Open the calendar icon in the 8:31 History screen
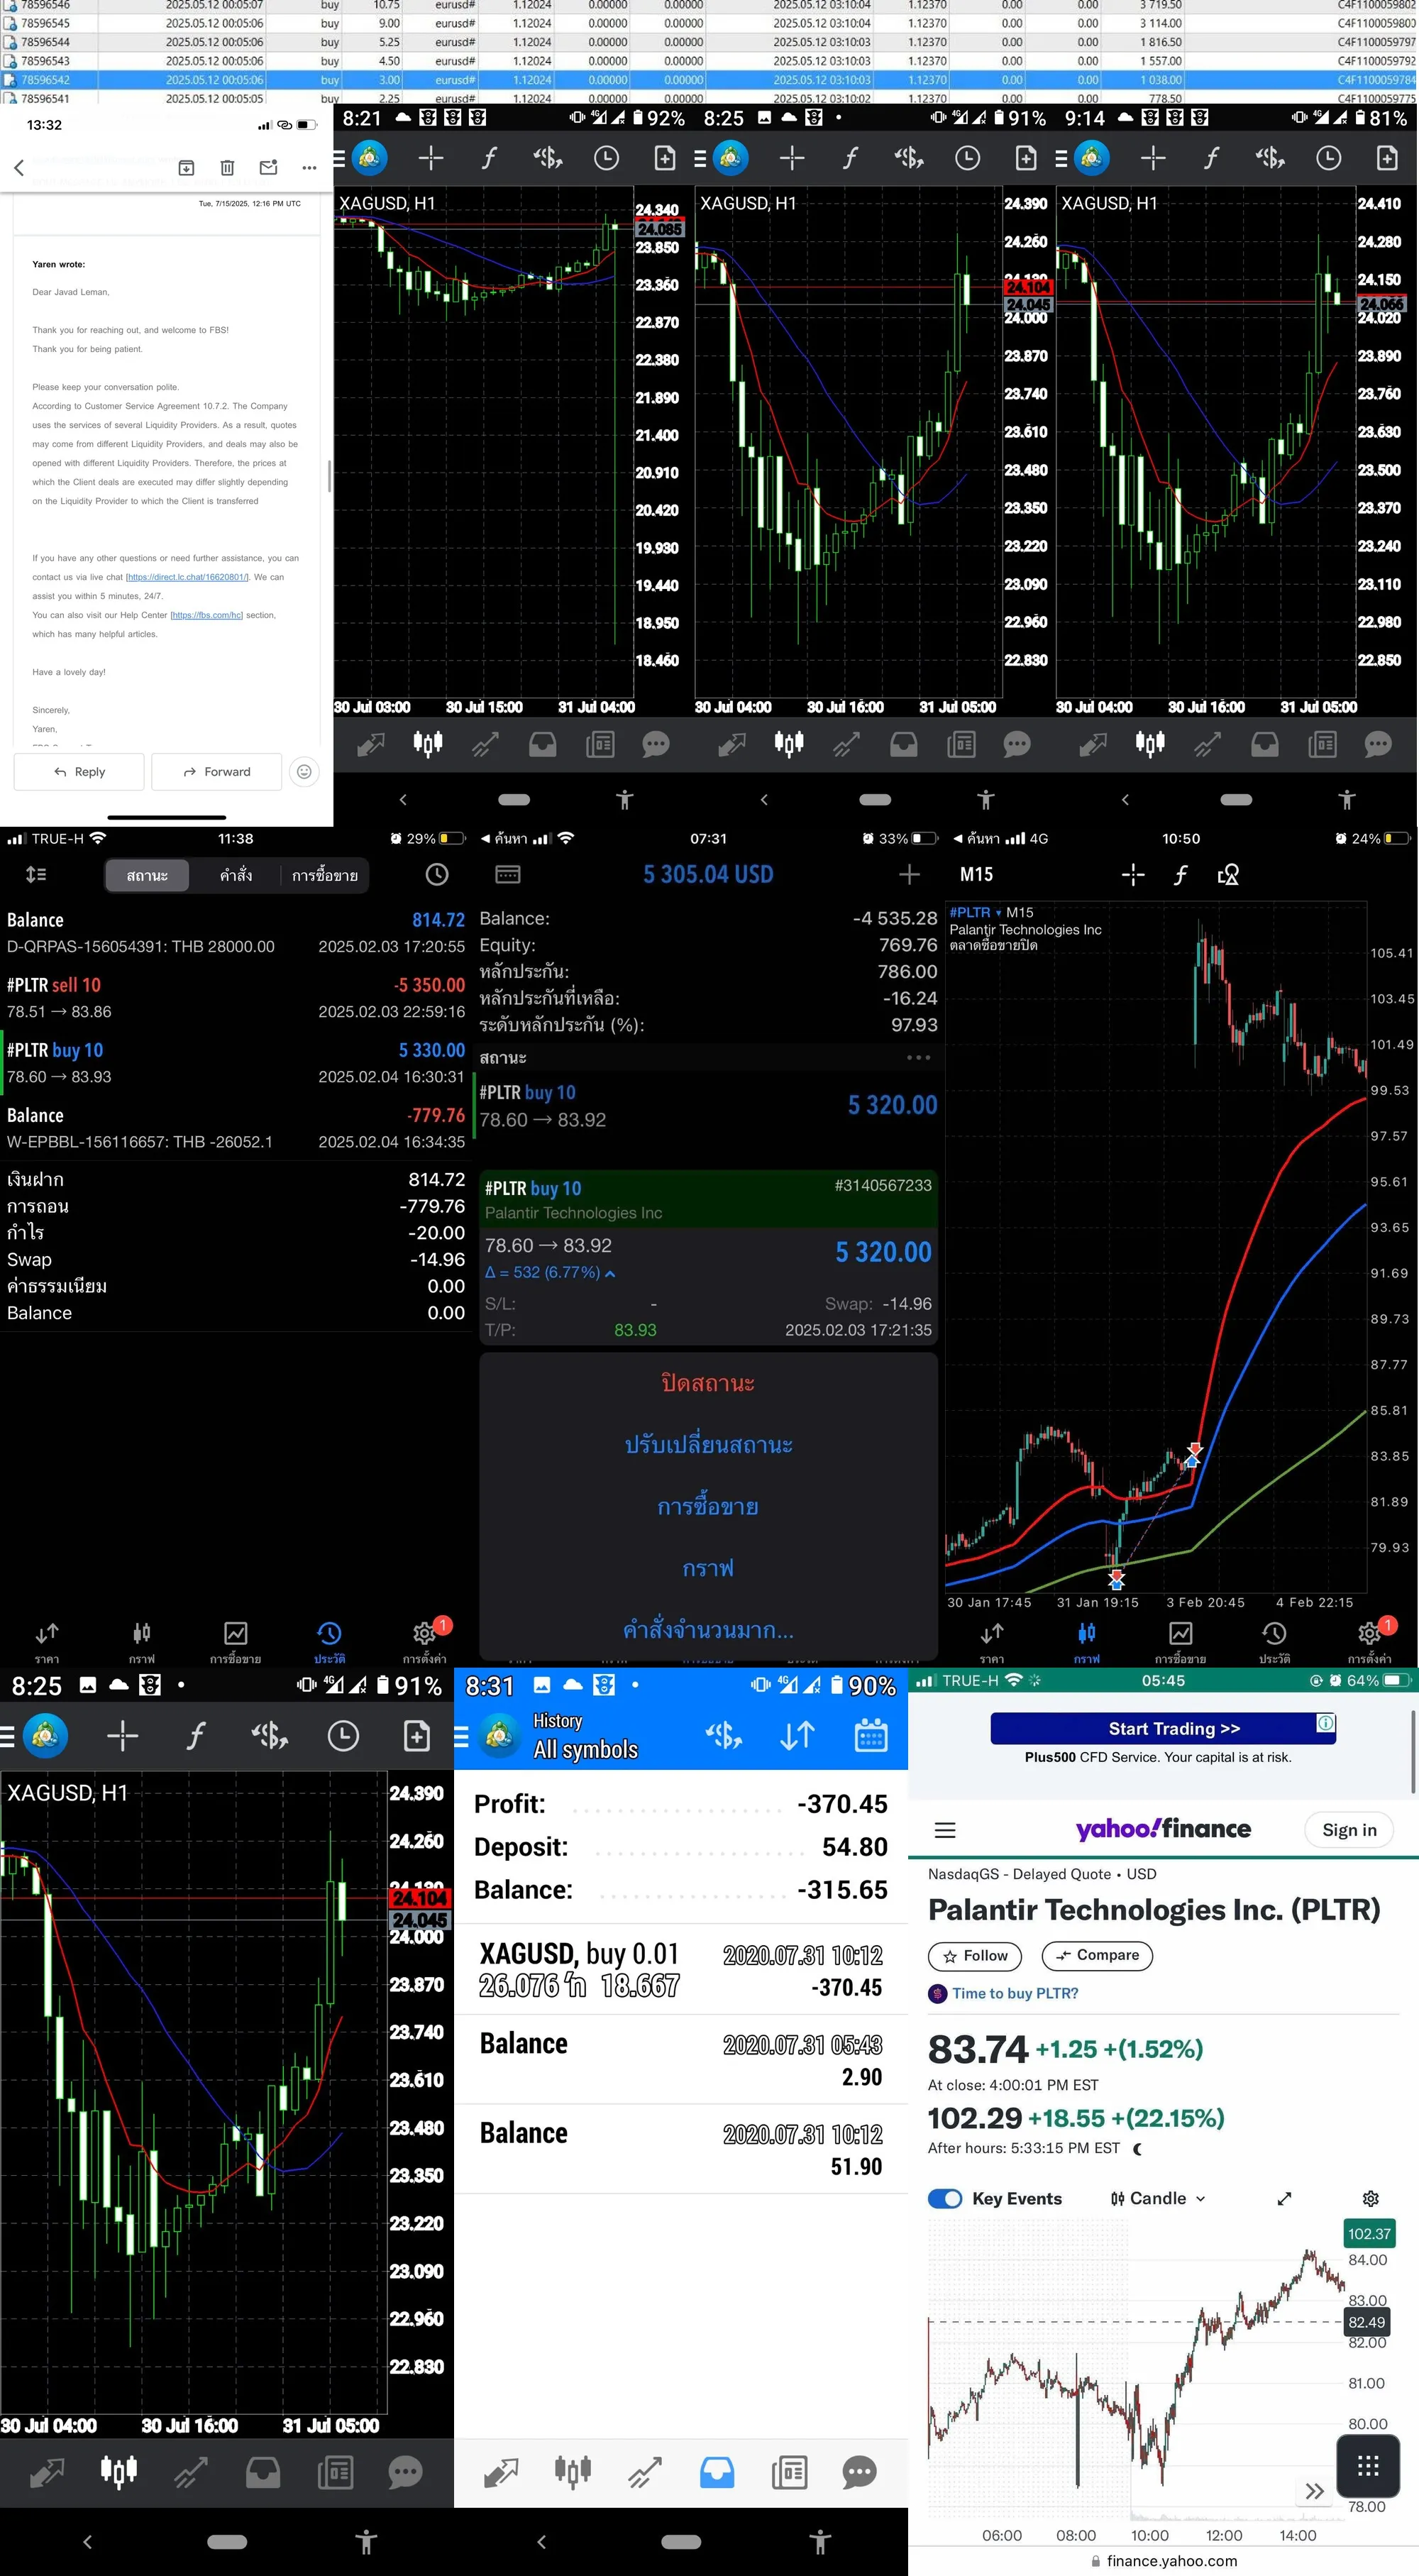The image size is (1419, 2576). pos(871,1735)
